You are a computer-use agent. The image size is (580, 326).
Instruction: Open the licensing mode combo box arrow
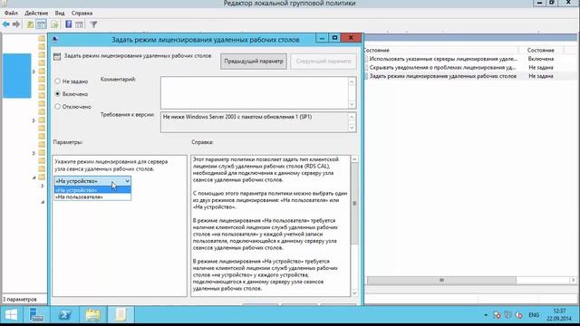(x=127, y=181)
